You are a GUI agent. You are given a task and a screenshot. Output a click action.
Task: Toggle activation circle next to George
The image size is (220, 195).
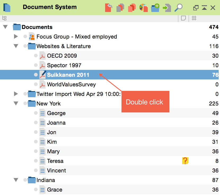pyautogui.click(x=36, y=113)
